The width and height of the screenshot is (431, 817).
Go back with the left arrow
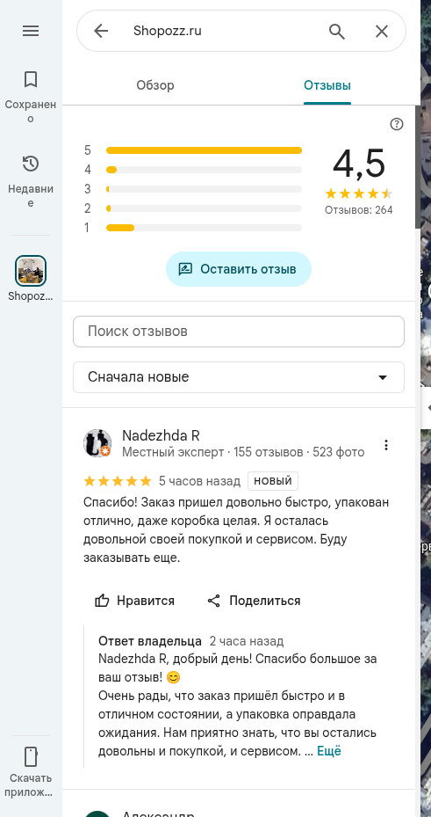coord(101,32)
